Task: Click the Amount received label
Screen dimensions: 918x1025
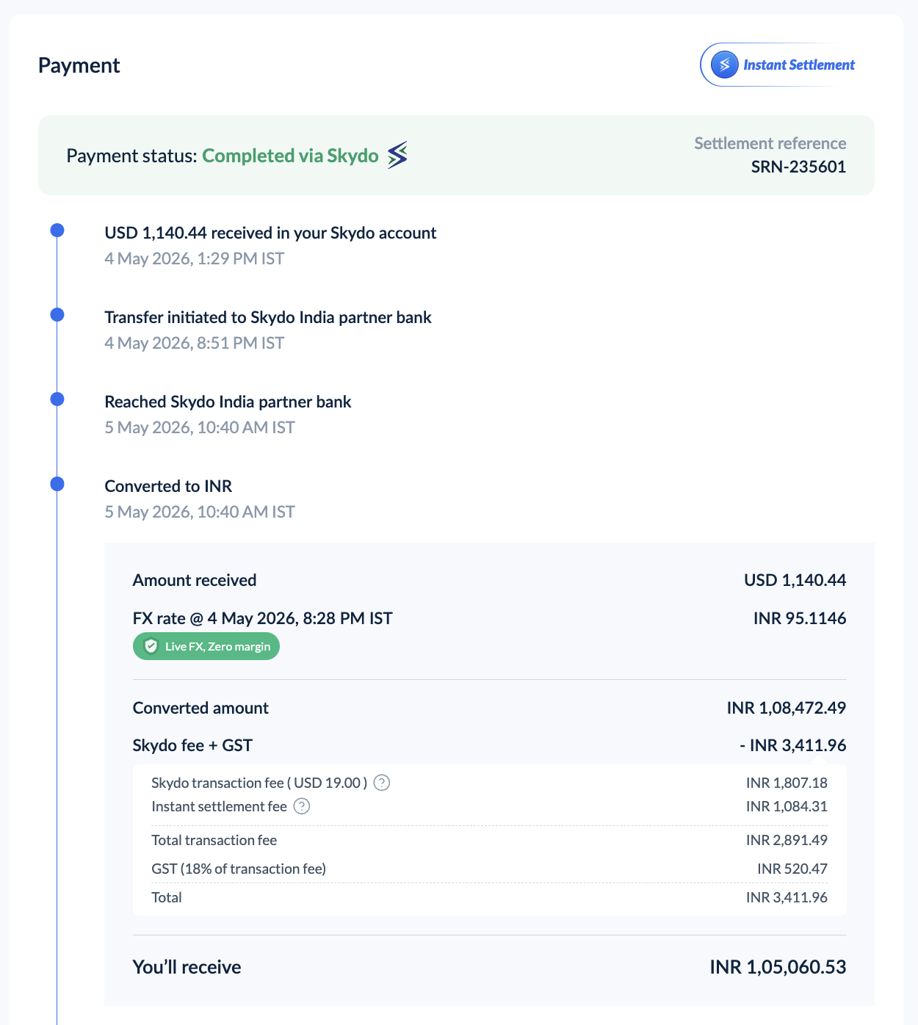Action: [x=195, y=580]
